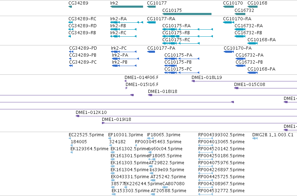297x196 pixels.
Task: Select transcript CG10177-RA
Action: [161, 19]
